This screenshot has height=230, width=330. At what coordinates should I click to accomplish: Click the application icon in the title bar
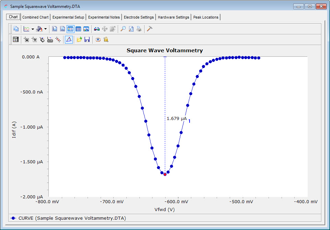6,7
